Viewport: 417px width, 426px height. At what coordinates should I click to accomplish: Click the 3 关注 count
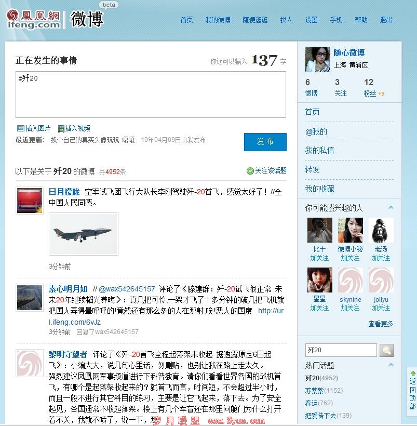tap(341, 87)
